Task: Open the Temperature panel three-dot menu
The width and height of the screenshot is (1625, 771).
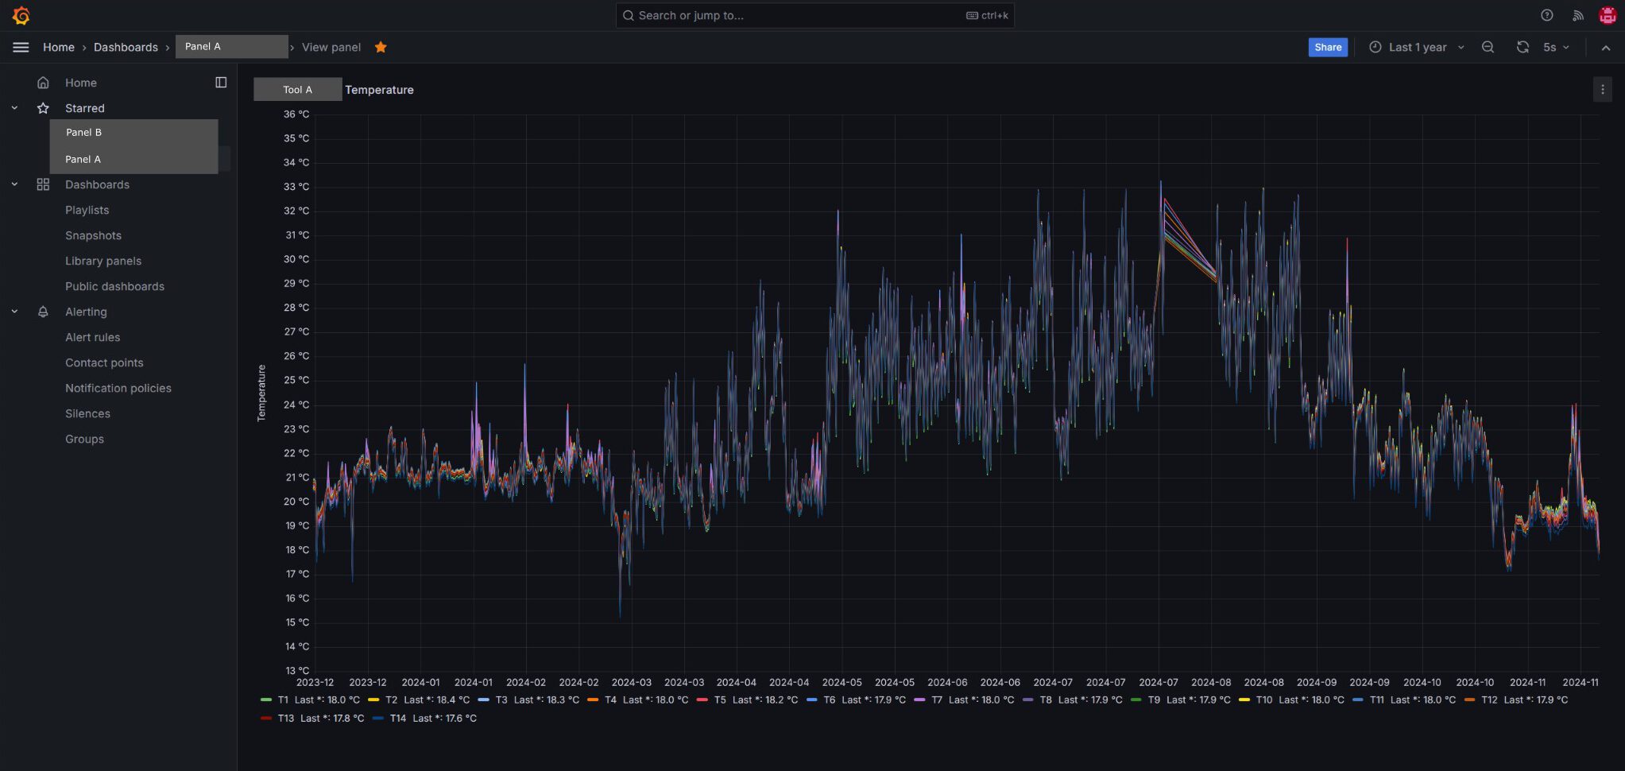Action: click(1602, 90)
